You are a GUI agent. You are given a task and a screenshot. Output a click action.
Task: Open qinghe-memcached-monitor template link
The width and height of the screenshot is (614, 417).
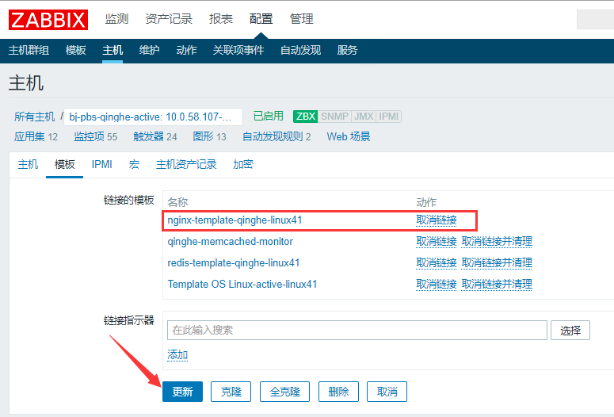point(231,242)
